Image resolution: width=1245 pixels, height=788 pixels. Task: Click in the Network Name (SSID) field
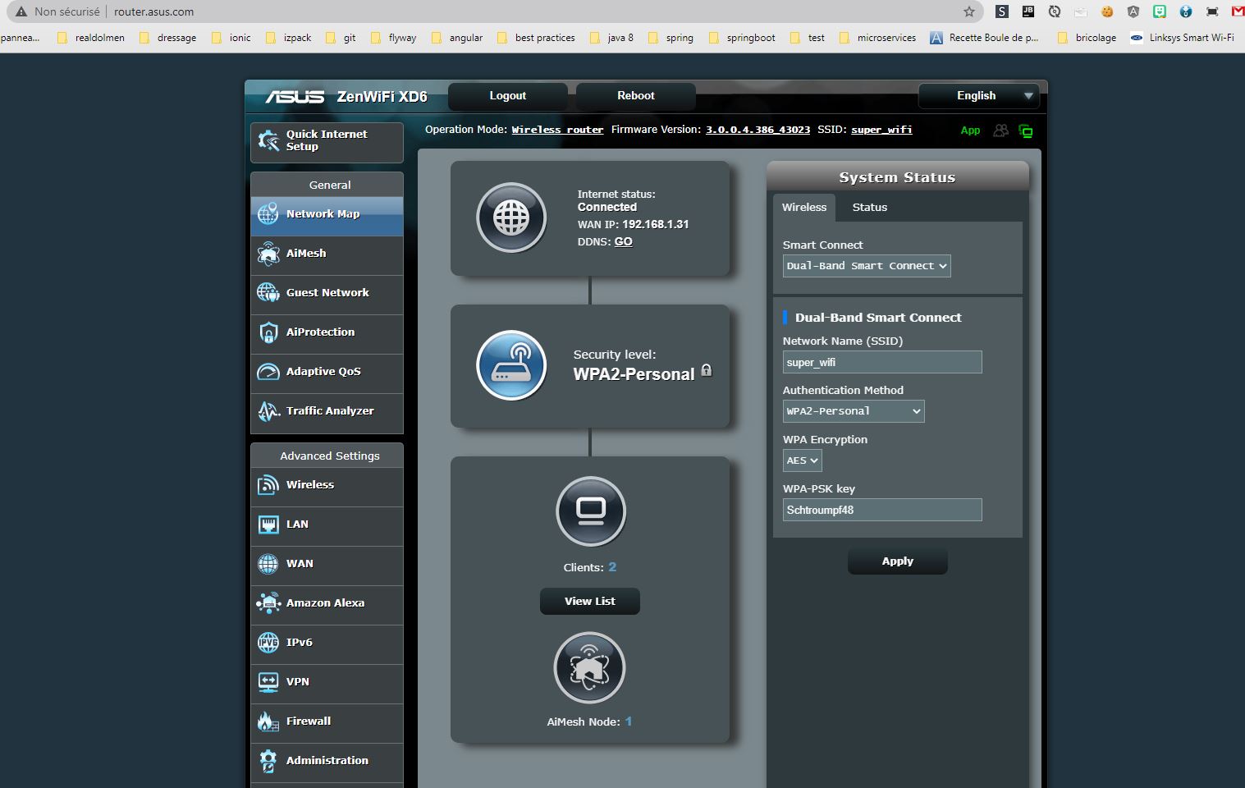coord(882,362)
